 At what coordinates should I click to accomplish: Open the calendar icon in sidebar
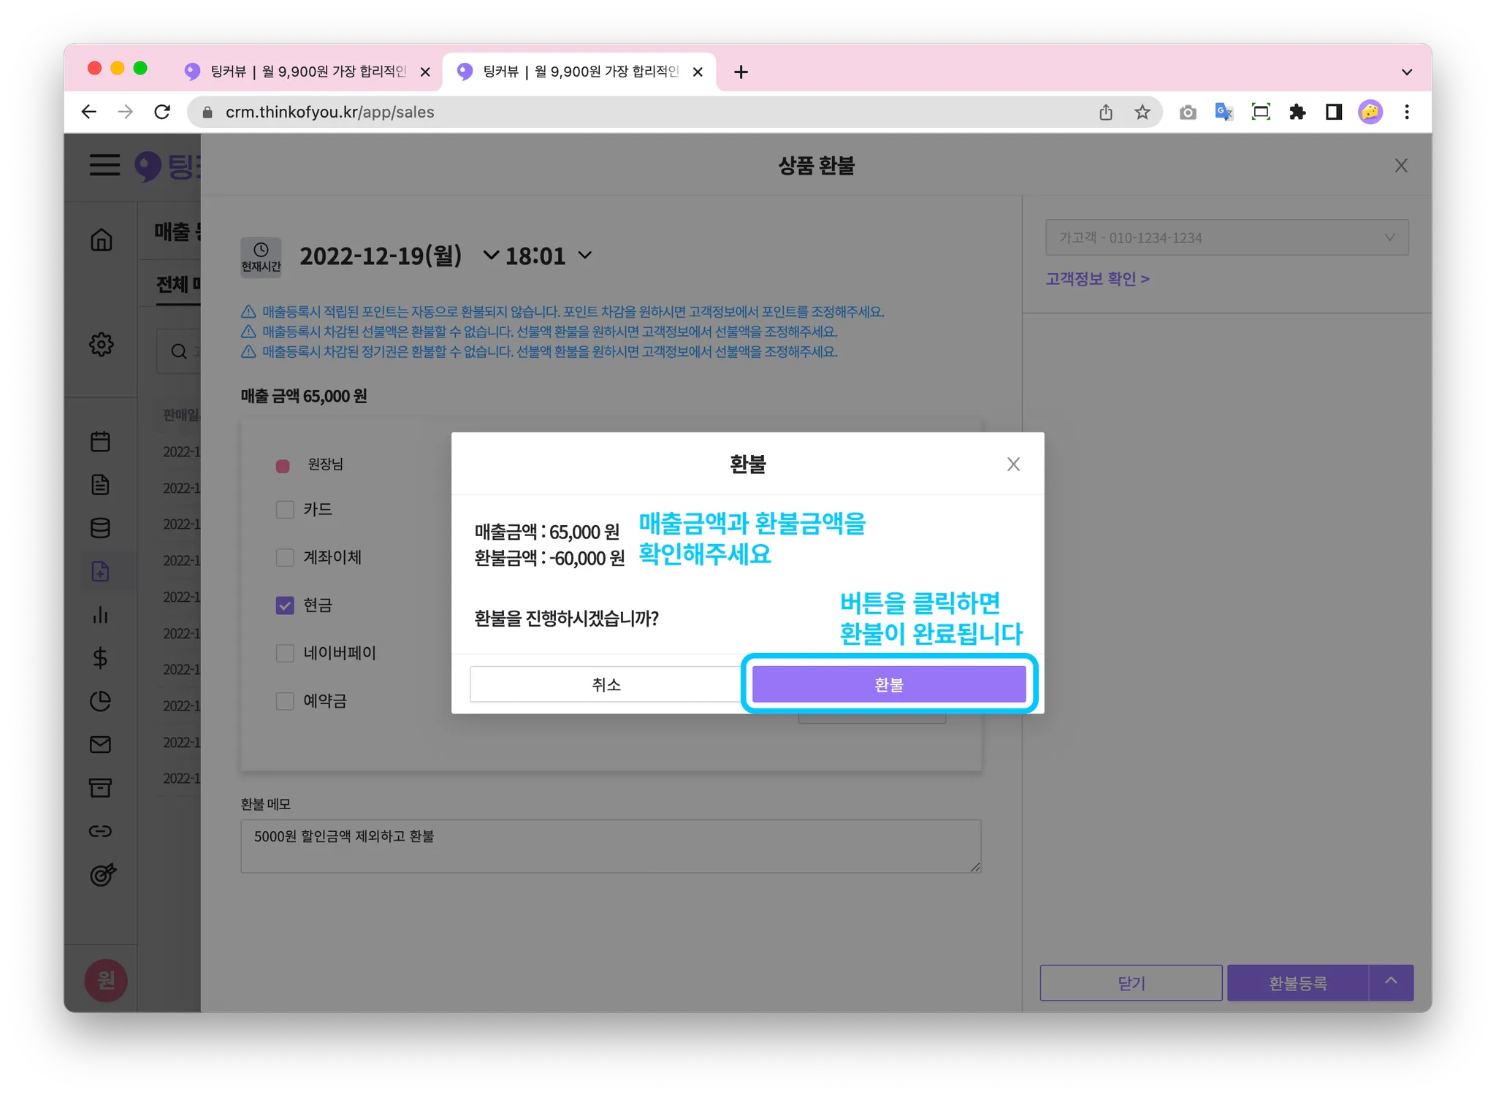coord(101,441)
